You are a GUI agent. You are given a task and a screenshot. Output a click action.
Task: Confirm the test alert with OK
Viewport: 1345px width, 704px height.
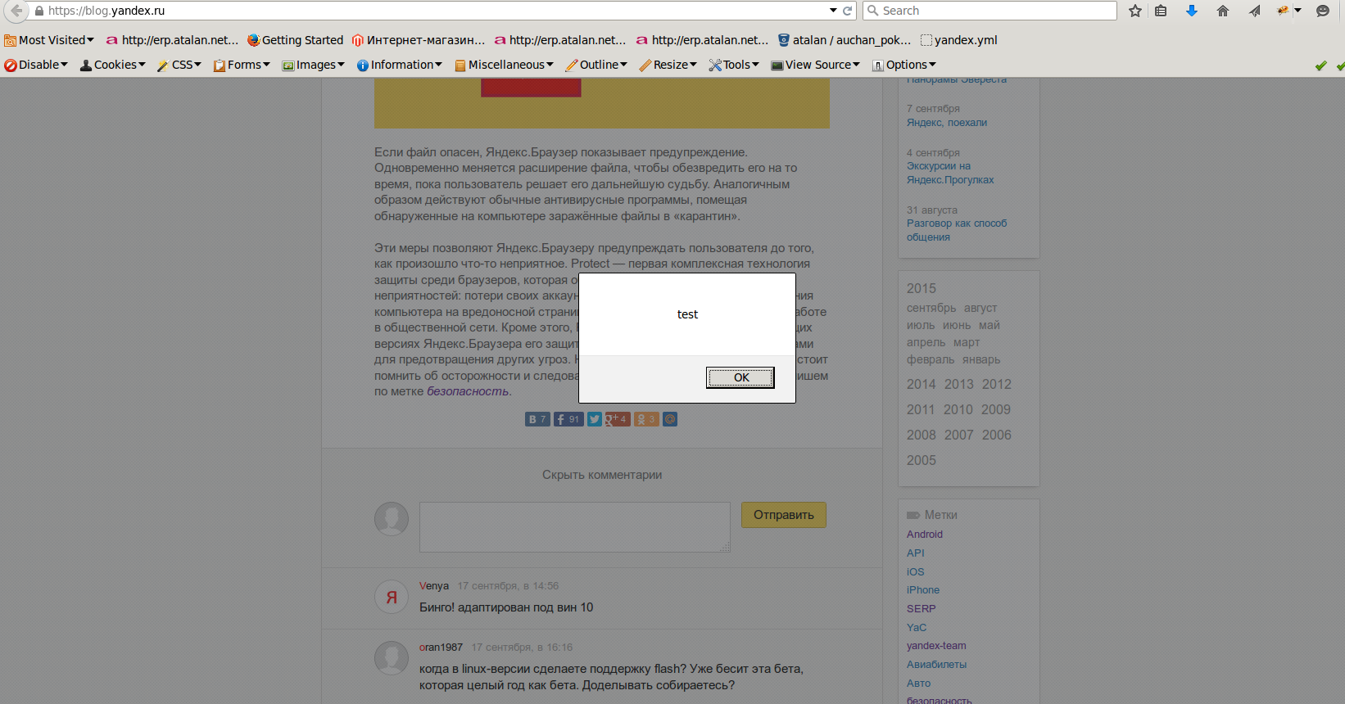click(x=740, y=377)
